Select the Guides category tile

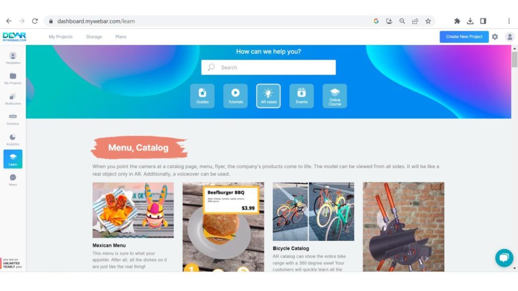pos(202,96)
